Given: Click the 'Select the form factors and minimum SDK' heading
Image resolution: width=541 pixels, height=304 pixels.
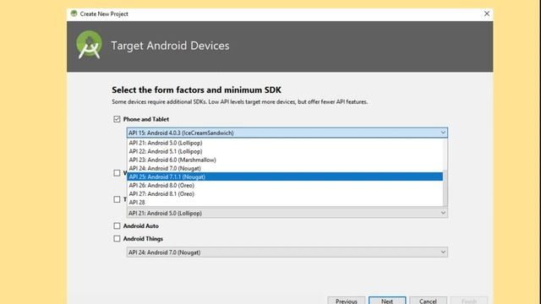Looking at the screenshot, I should click(196, 90).
